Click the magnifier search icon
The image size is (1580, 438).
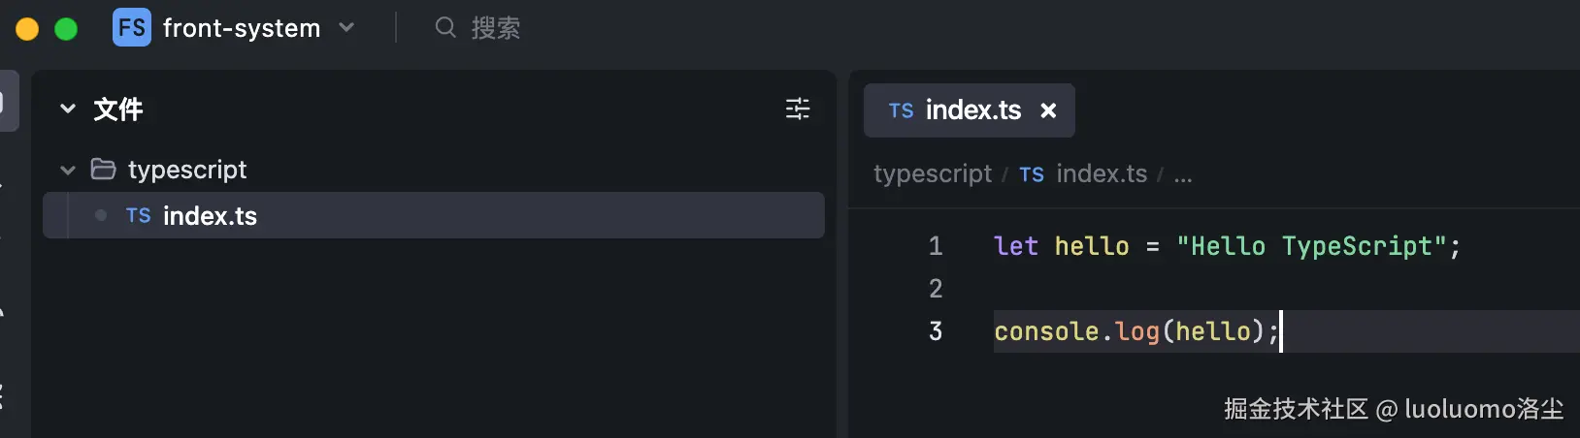tap(444, 27)
